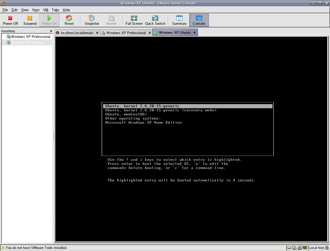
Task: Click the hard disk status icon
Action: (289, 248)
